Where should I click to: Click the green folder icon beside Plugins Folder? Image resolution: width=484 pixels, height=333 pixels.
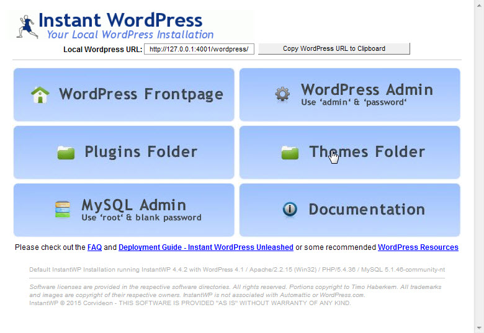click(x=66, y=153)
